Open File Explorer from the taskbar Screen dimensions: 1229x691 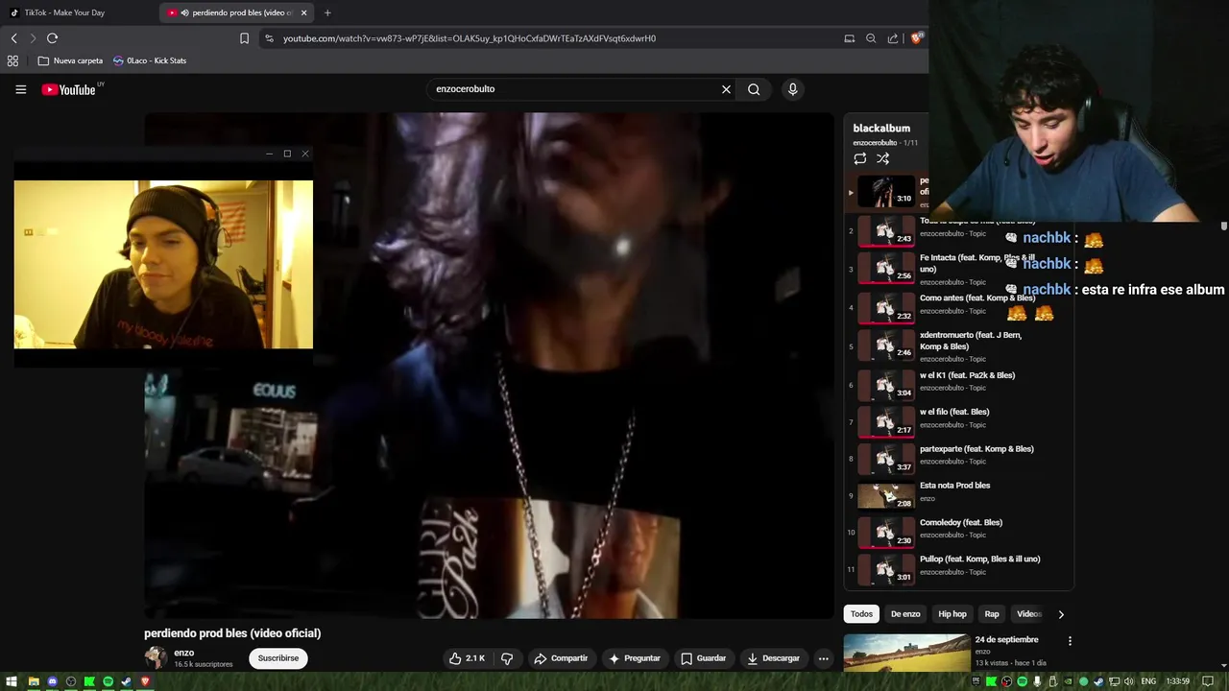pyautogui.click(x=34, y=681)
